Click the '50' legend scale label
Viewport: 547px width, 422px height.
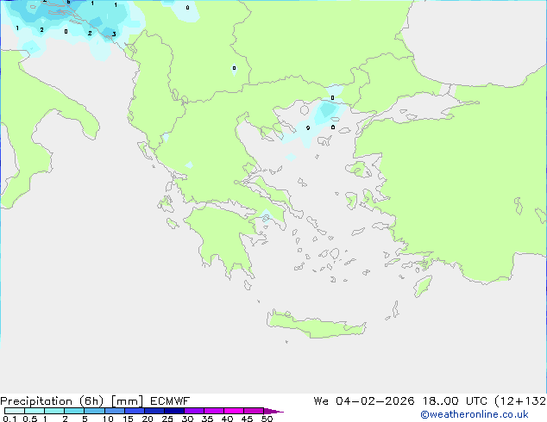267,419
